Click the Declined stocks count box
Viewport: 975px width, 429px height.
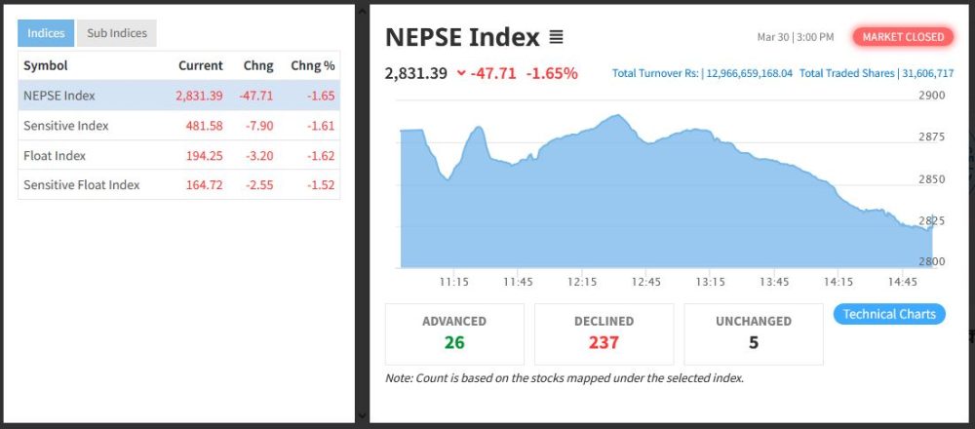click(604, 333)
